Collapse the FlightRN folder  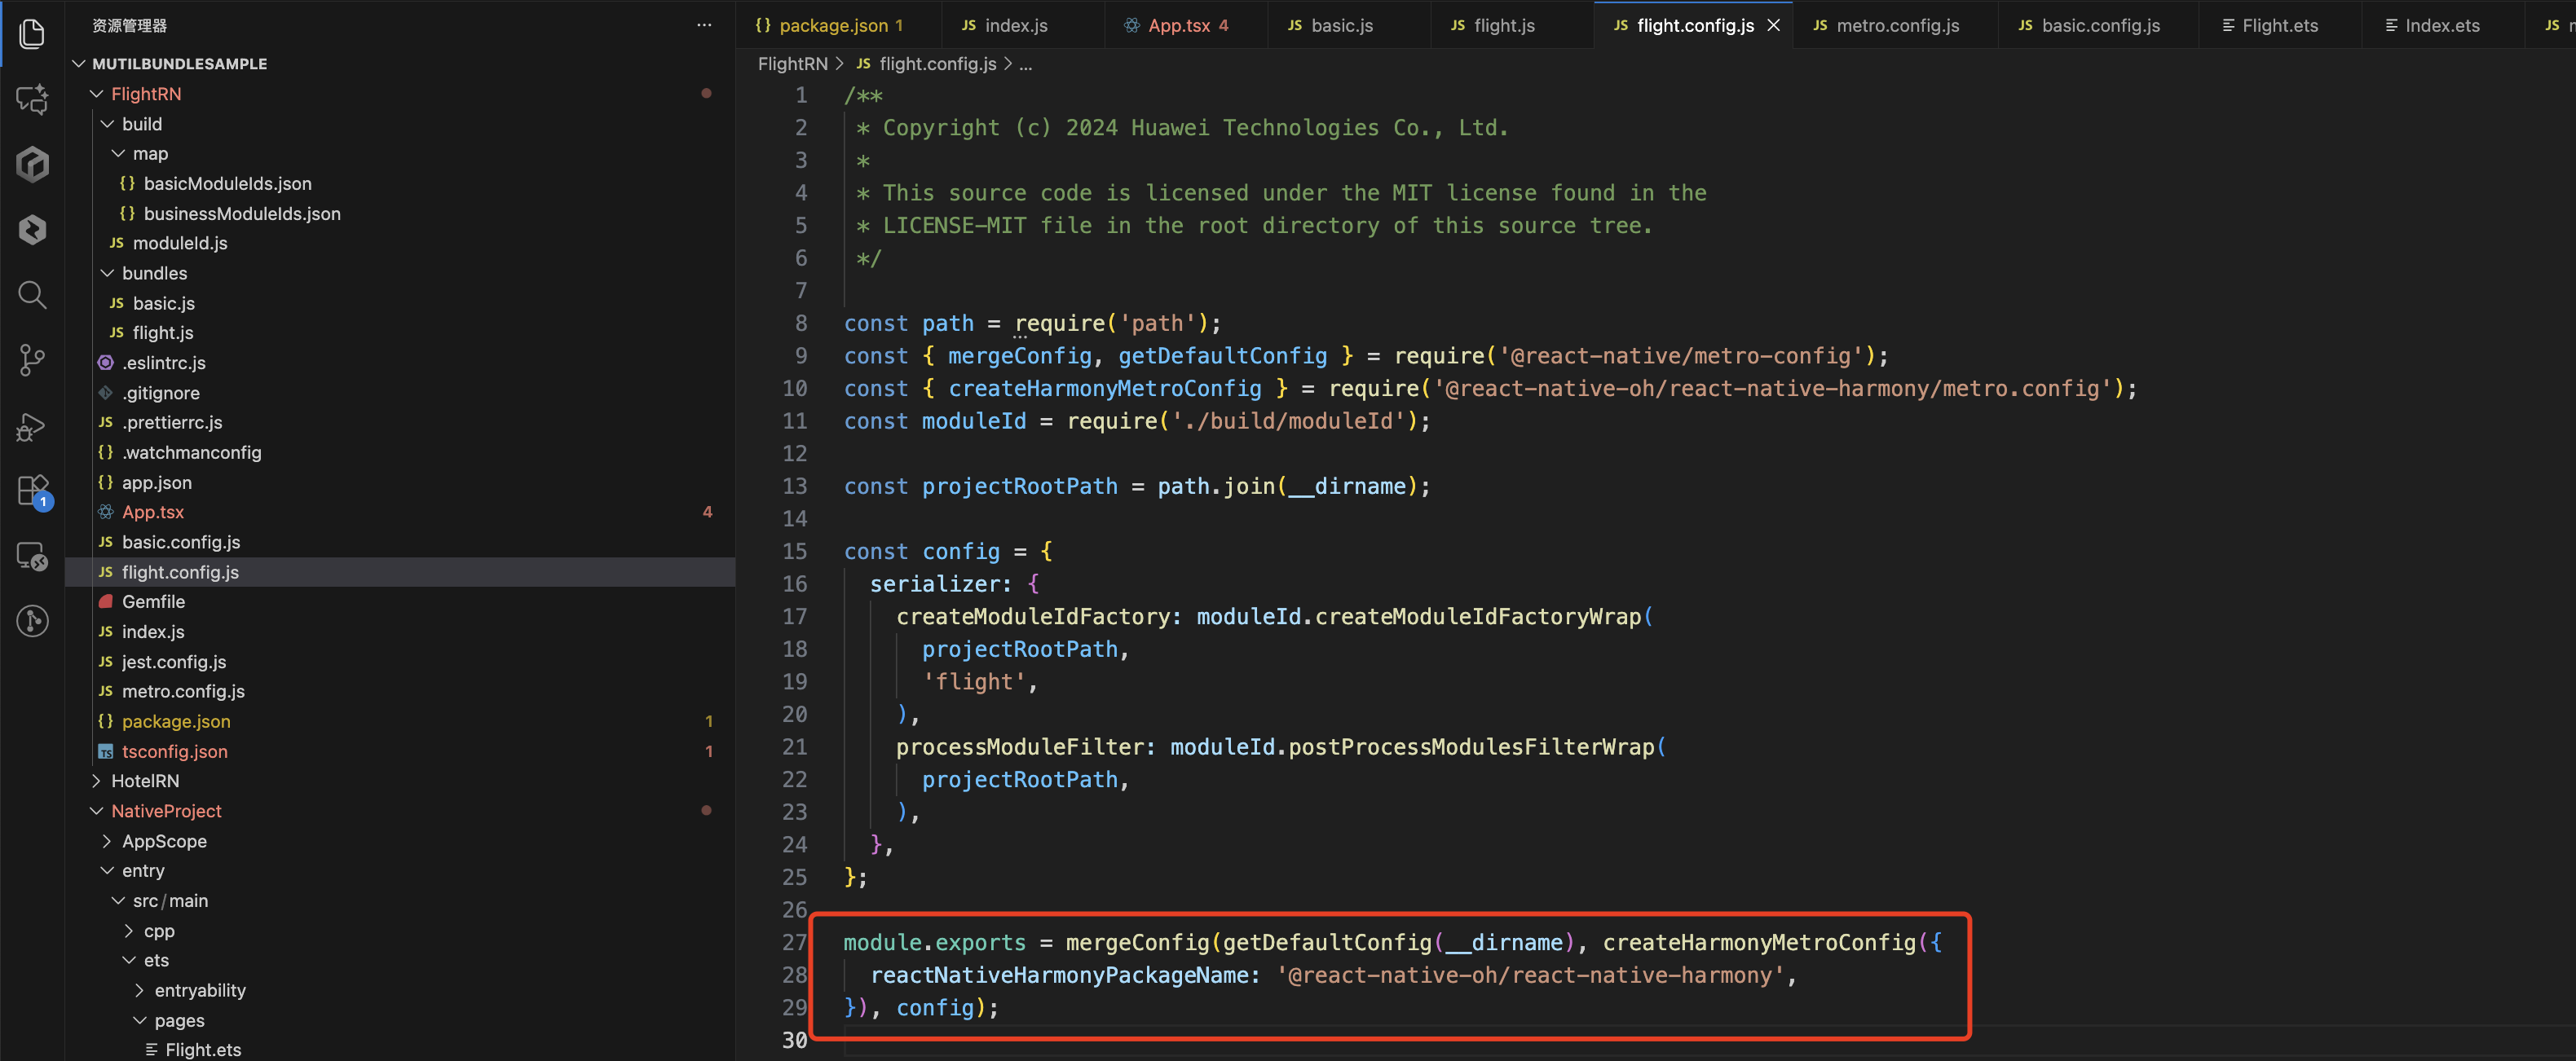pos(97,94)
